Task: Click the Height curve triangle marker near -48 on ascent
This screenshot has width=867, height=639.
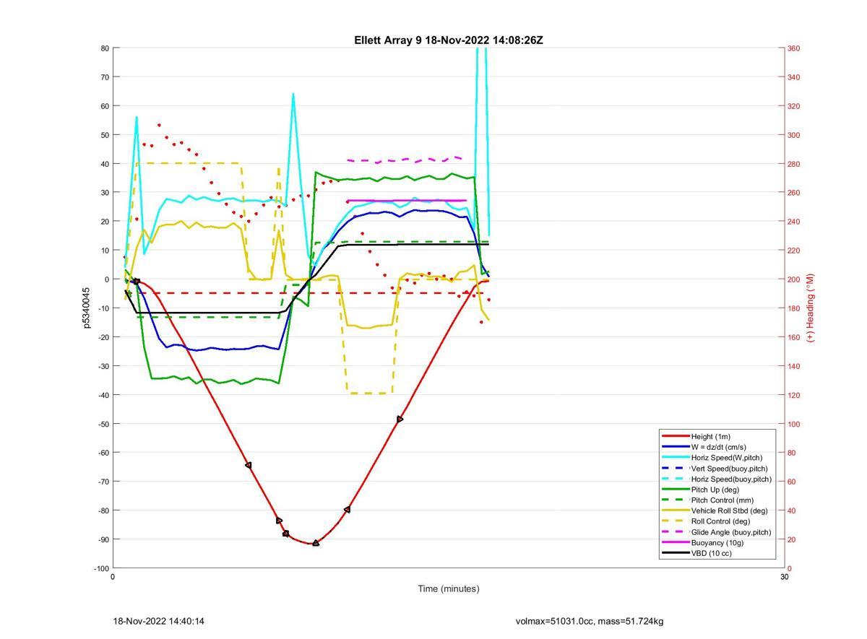Action: (400, 420)
